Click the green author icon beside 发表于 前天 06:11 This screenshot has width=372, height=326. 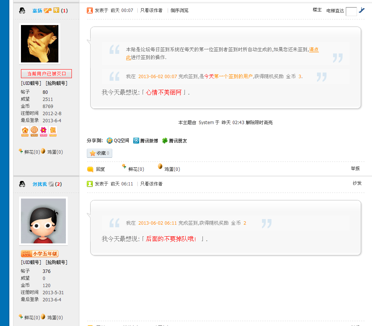point(90,184)
